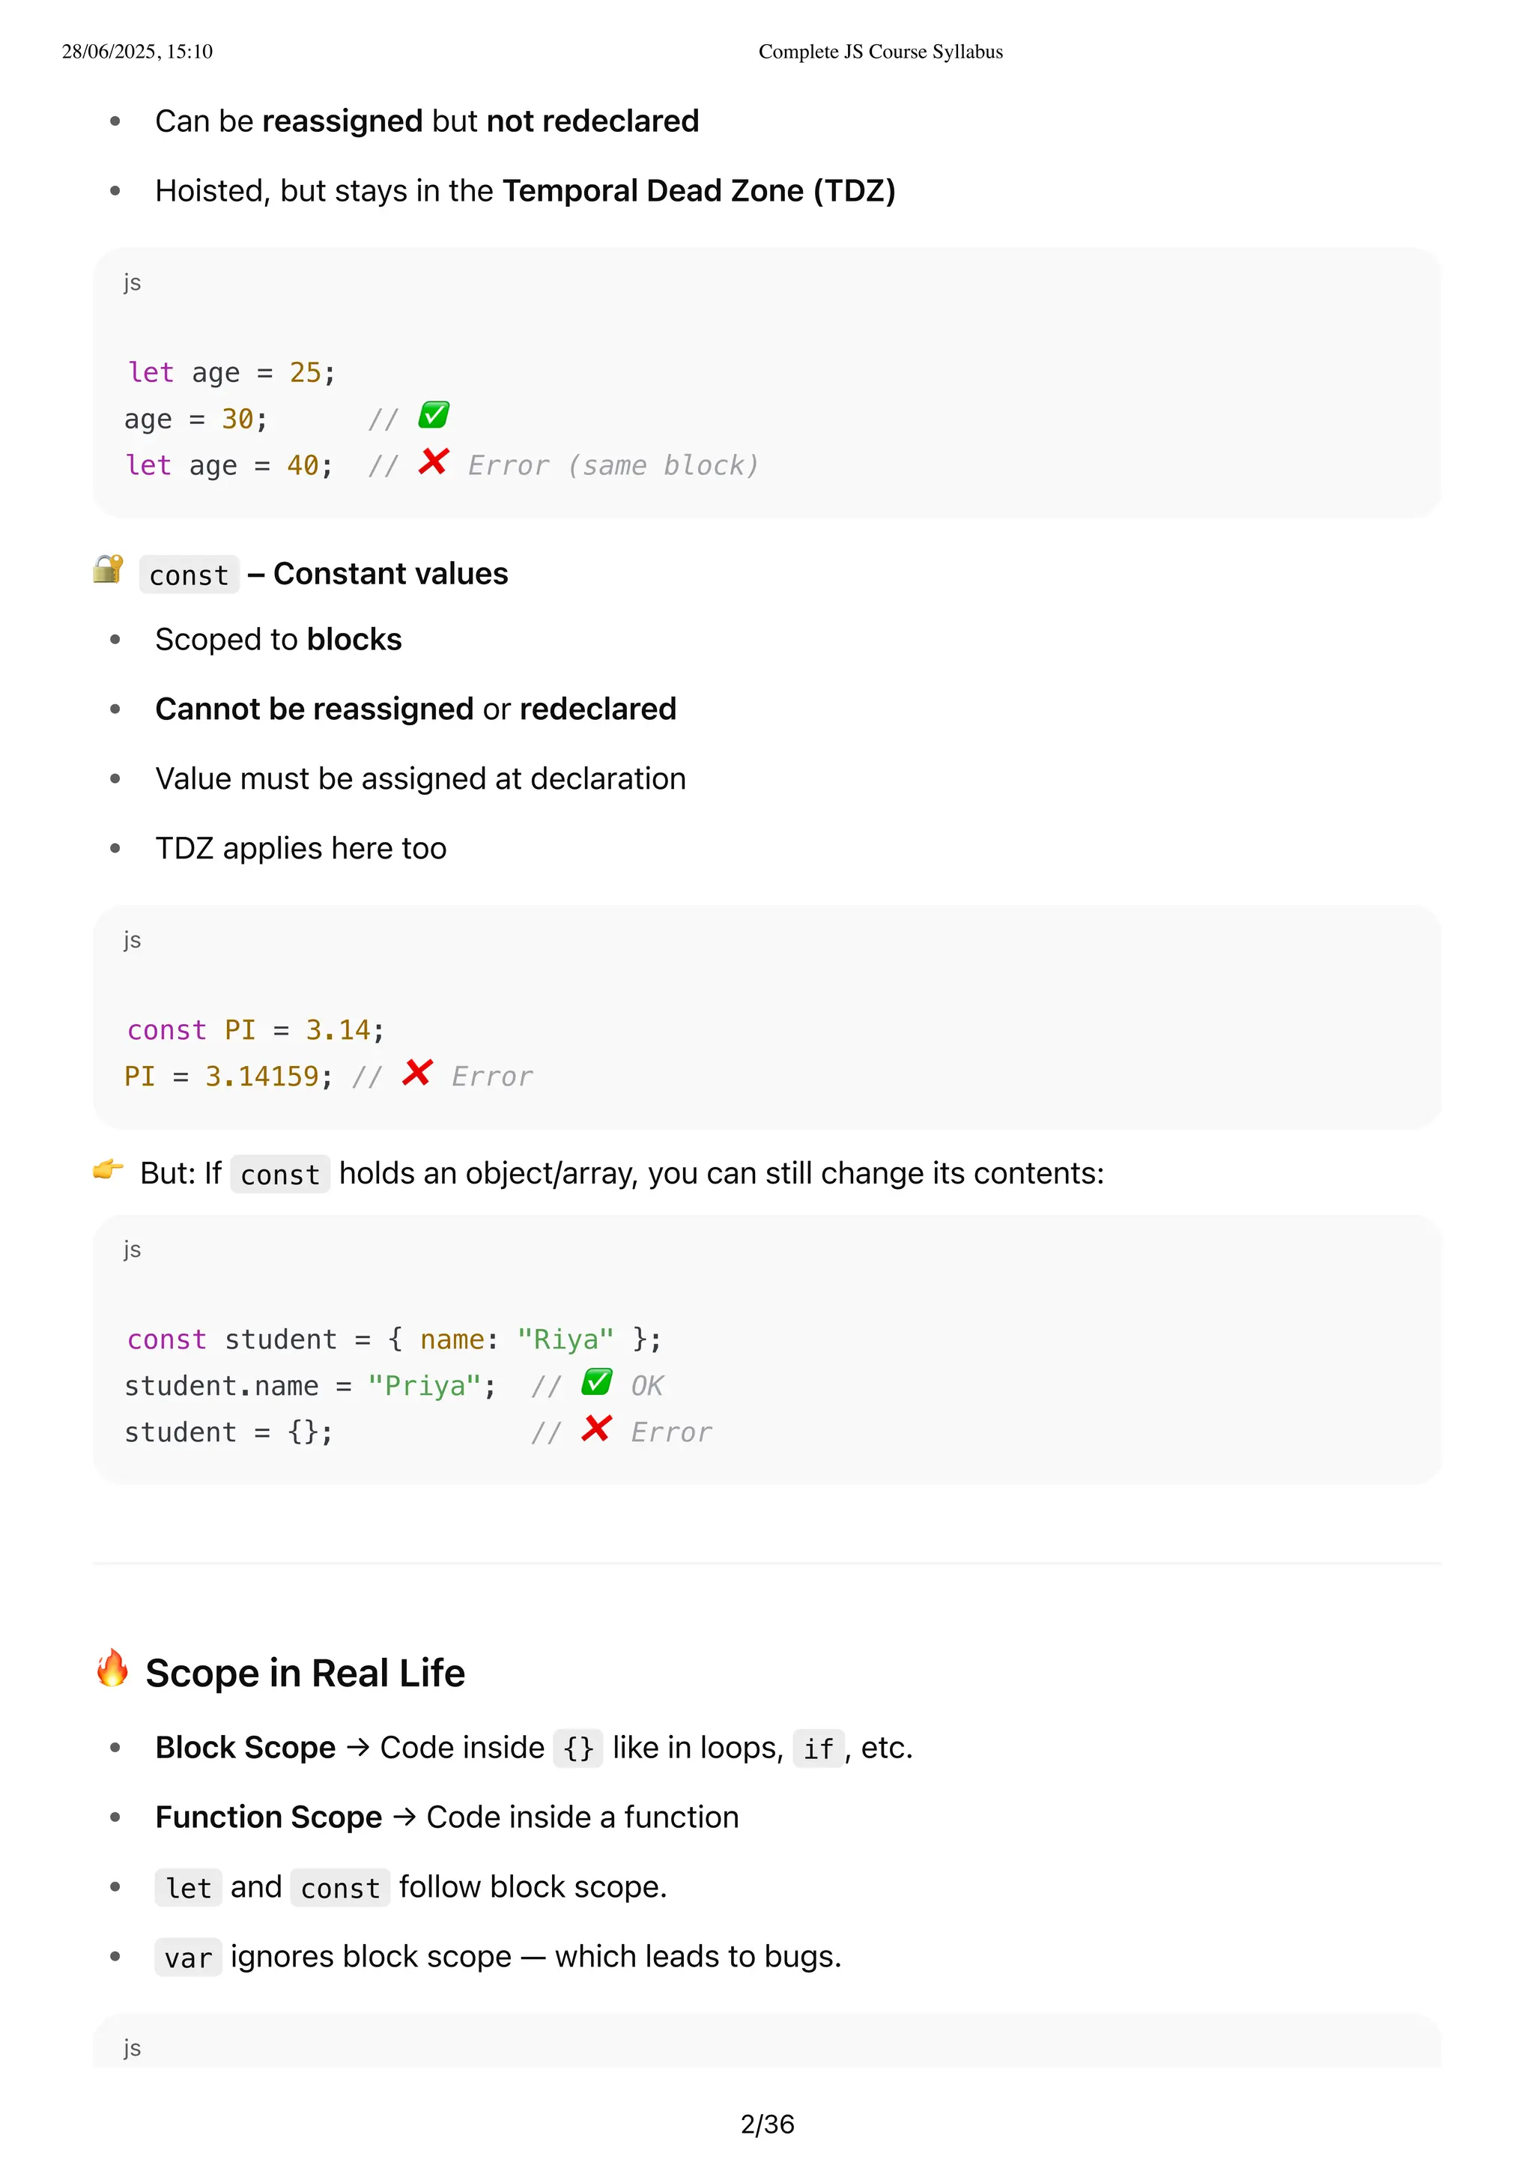This screenshot has height=2171, width=1534.
Task: Click the const code chip after "But: If"
Action: coord(280,1175)
